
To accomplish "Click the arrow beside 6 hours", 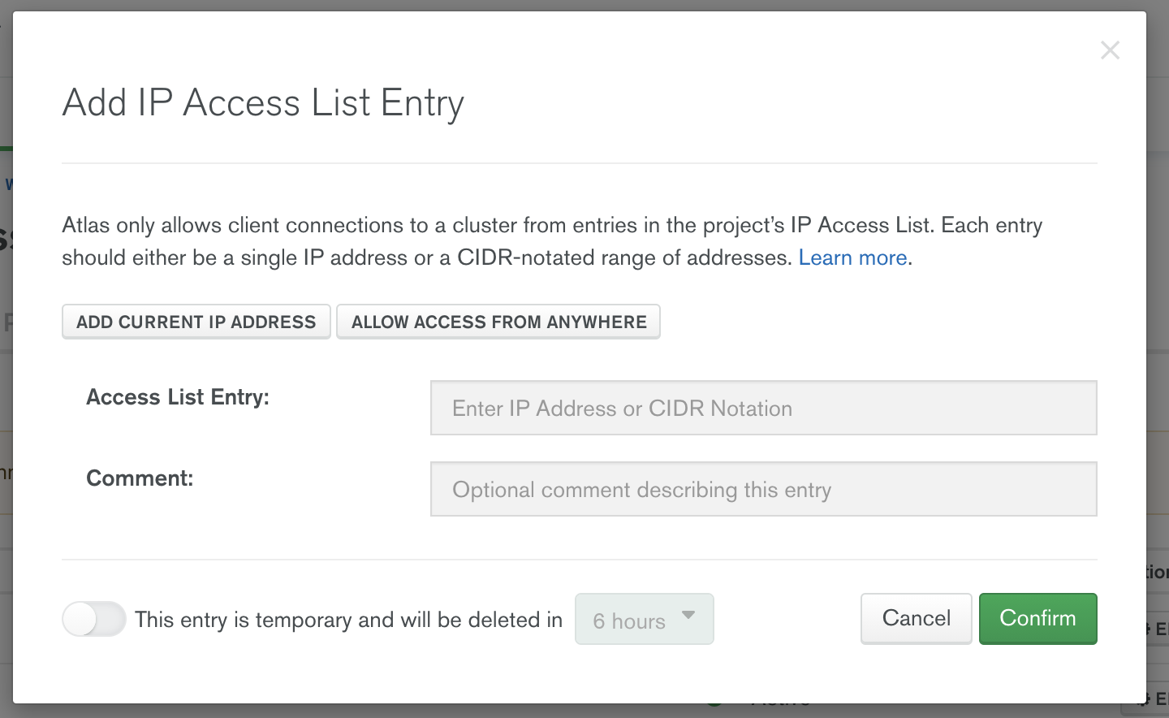I will 688,616.
